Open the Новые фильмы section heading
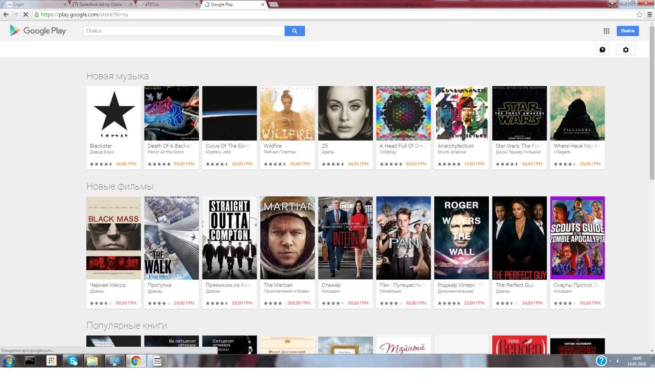Image resolution: width=655 pixels, height=392 pixels. (x=120, y=186)
